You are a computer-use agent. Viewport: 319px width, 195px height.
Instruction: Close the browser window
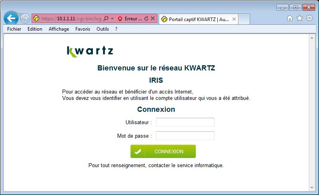[x=309, y=8]
